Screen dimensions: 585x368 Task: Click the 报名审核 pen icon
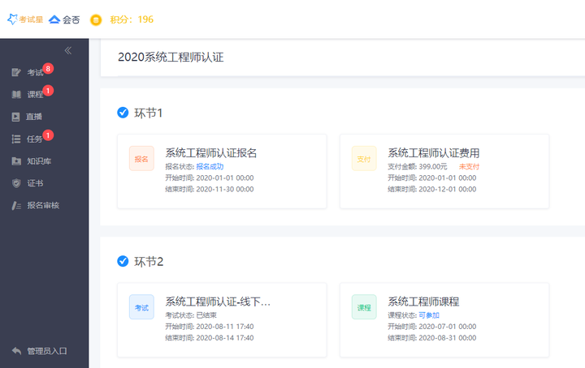pyautogui.click(x=16, y=205)
